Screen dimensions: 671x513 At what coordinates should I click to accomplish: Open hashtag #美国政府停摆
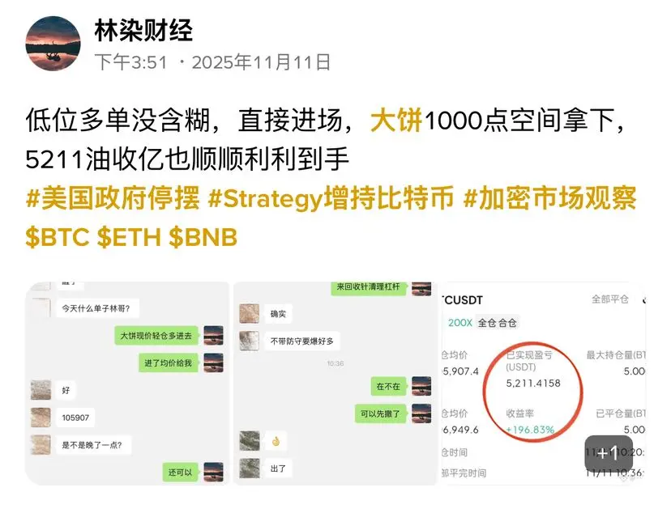coord(113,198)
